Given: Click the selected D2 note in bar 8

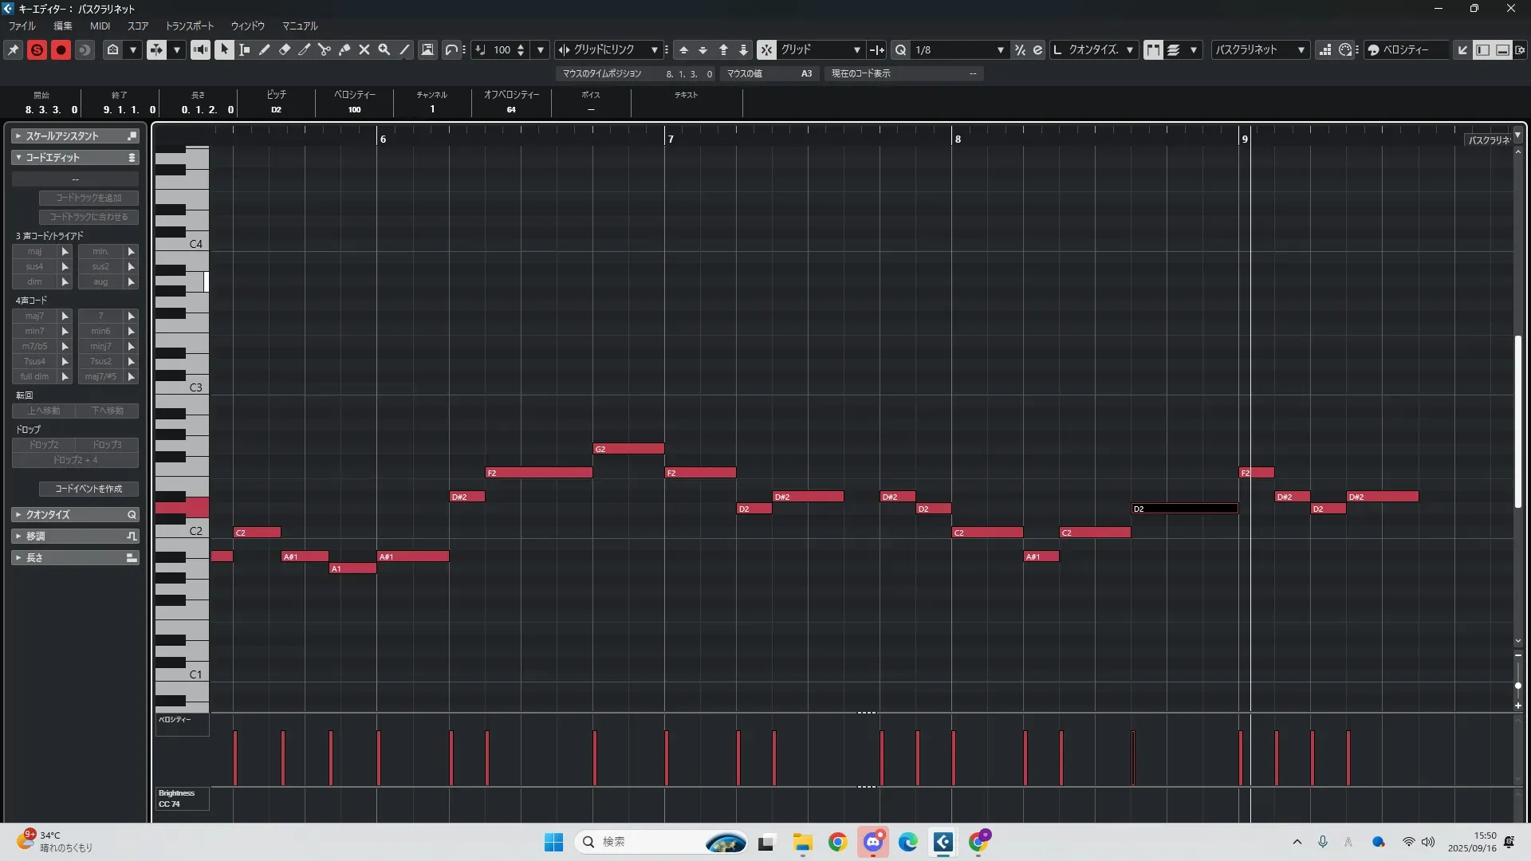Looking at the screenshot, I should coord(1184,509).
